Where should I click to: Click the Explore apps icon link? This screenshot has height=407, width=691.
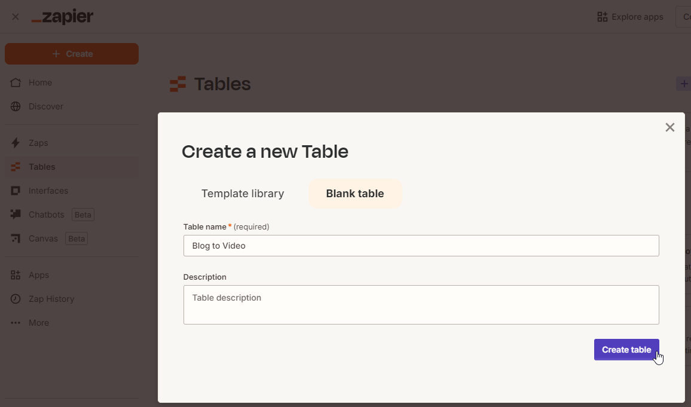pyautogui.click(x=603, y=17)
